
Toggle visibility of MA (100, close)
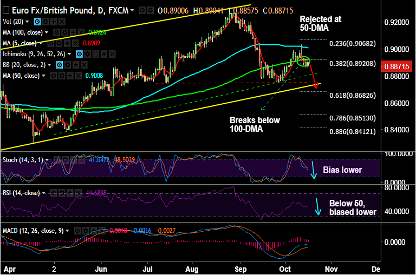coord(56,32)
